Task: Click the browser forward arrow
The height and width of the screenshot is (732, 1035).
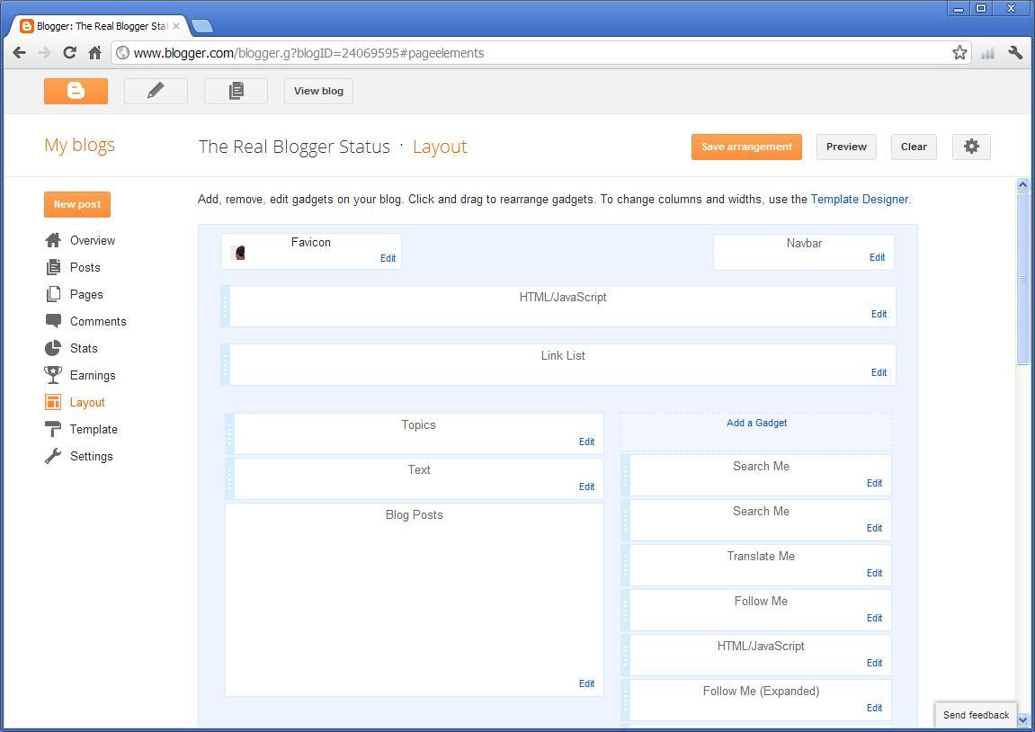Action: coord(44,53)
